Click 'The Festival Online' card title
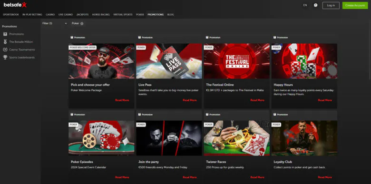 coord(220,85)
